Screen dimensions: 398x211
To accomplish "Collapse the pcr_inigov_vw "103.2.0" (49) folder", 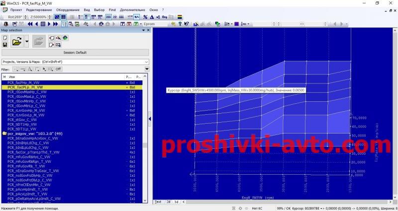I will (4, 134).
